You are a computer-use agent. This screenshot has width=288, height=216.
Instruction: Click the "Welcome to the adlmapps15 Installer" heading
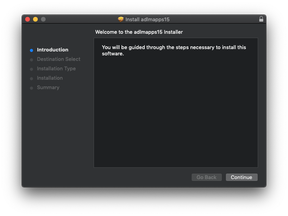tap(139, 32)
